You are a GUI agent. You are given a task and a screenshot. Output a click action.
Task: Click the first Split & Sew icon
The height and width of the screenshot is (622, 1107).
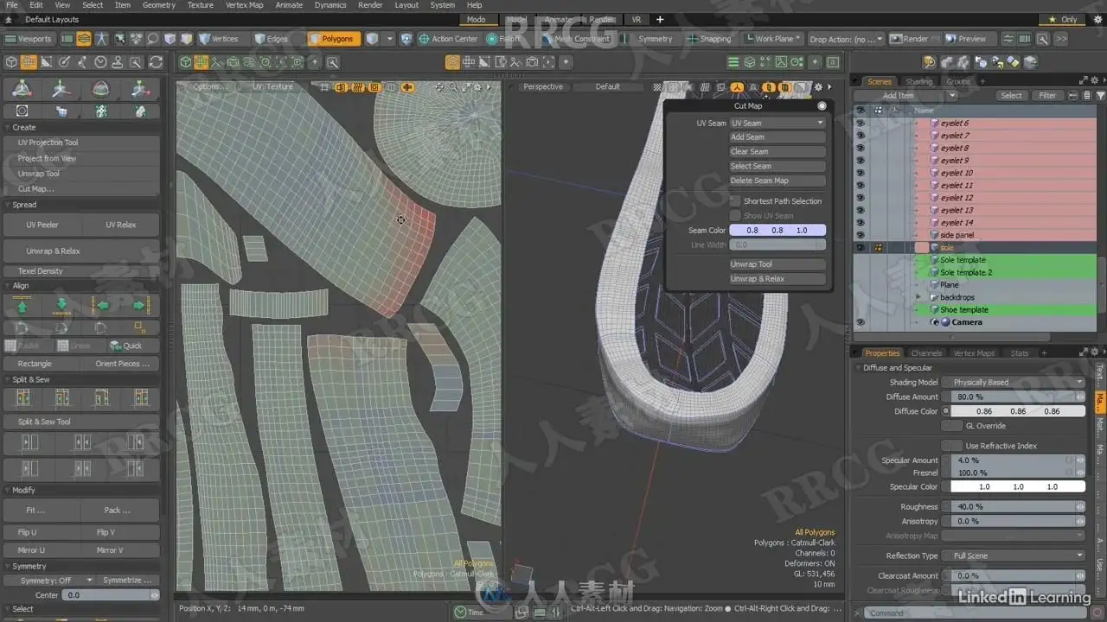pos(22,398)
